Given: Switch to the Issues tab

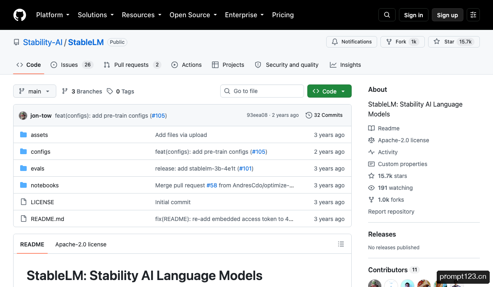Looking at the screenshot, I should pos(72,65).
